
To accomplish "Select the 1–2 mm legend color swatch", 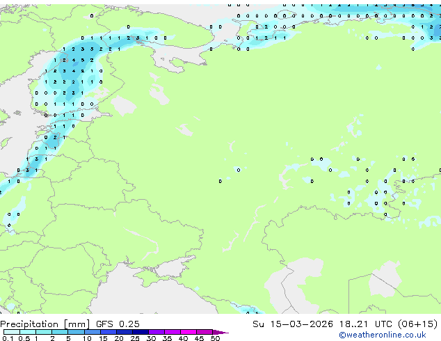I will click(44, 332).
